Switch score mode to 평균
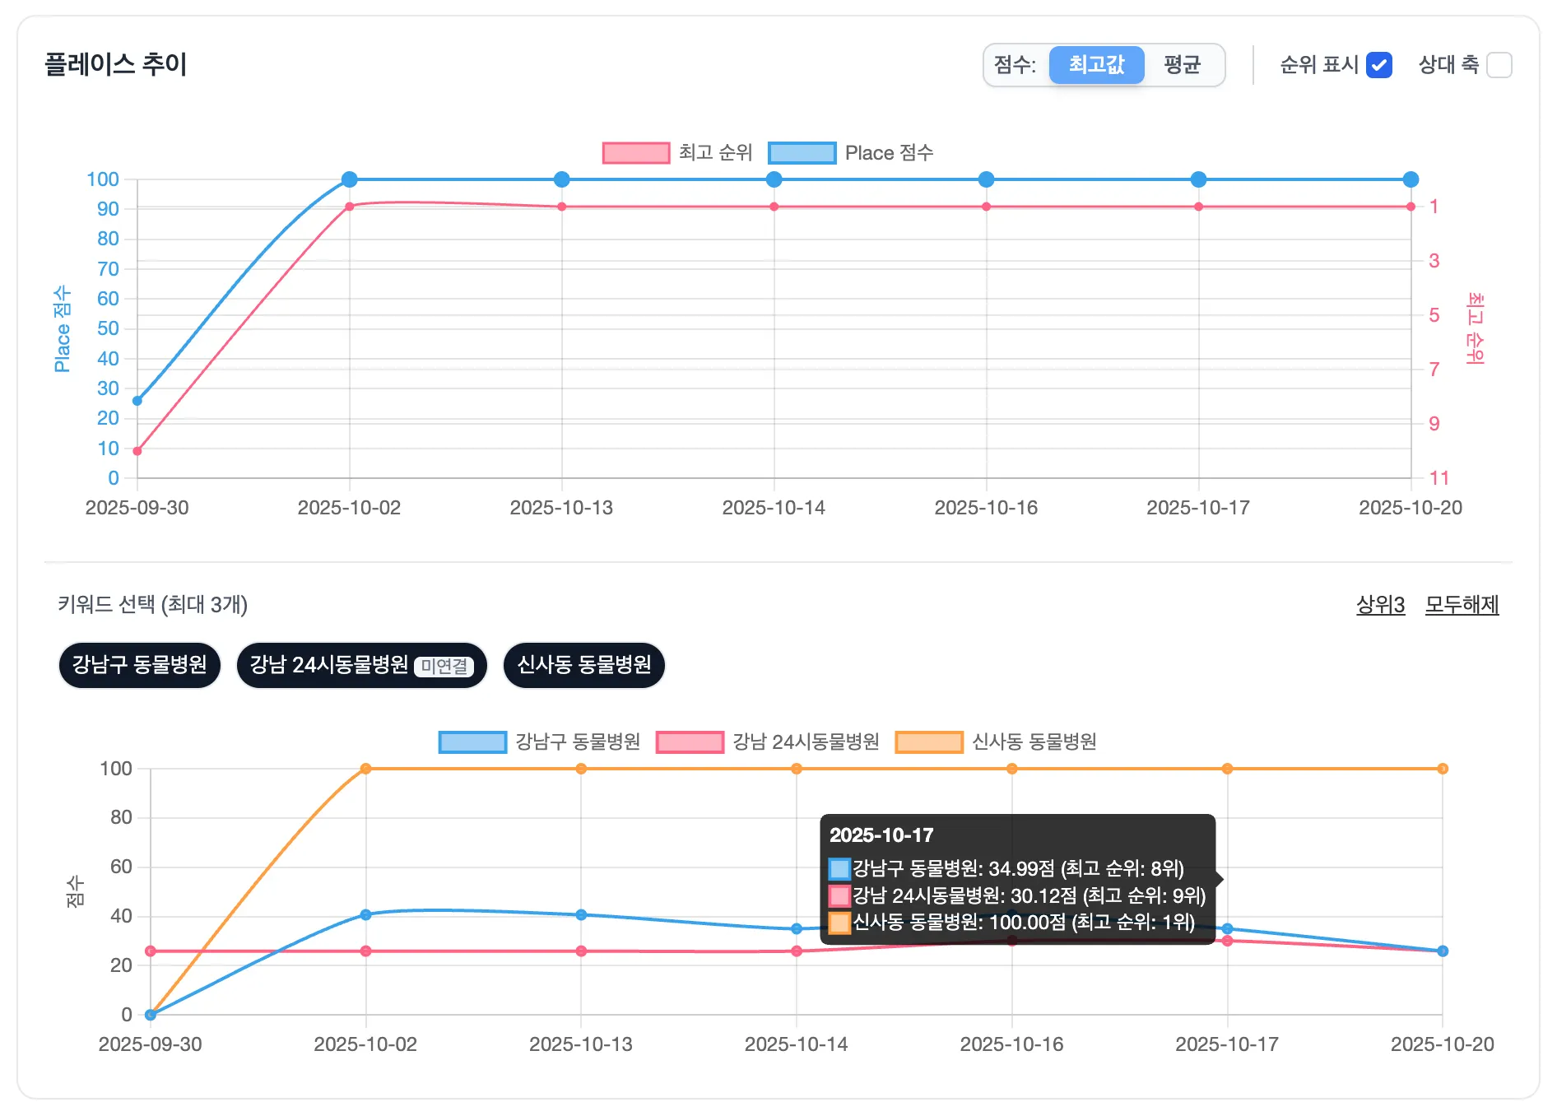Image resolution: width=1557 pixels, height=1116 pixels. point(1182,65)
